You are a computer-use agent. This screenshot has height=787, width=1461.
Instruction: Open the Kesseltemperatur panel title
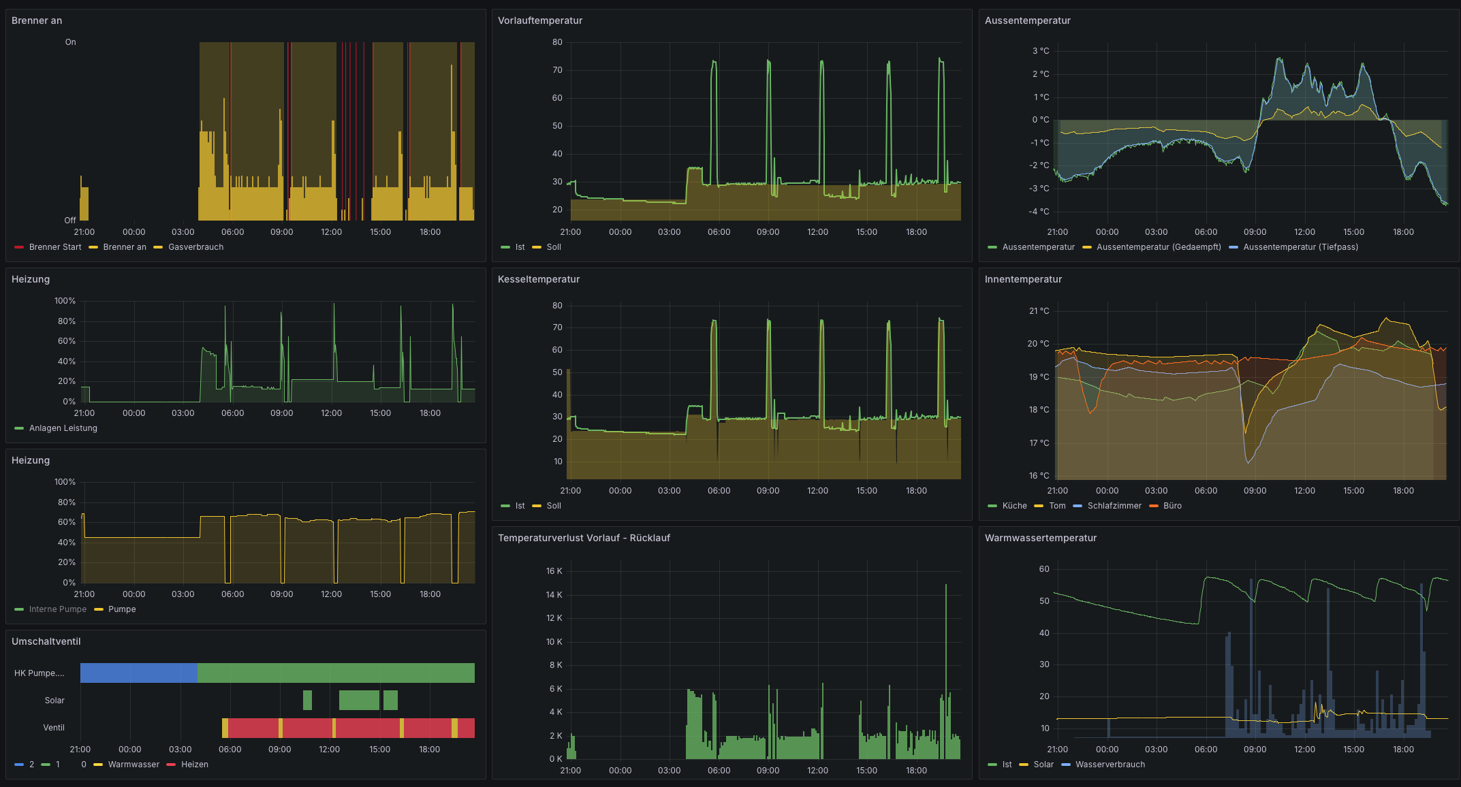click(539, 279)
